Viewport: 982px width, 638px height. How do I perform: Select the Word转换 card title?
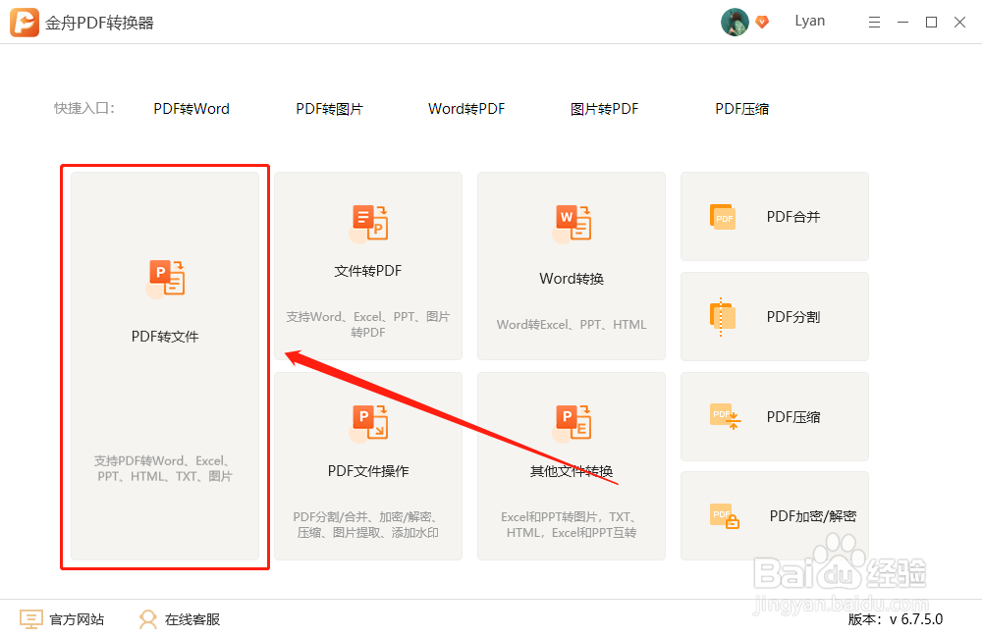click(x=572, y=279)
